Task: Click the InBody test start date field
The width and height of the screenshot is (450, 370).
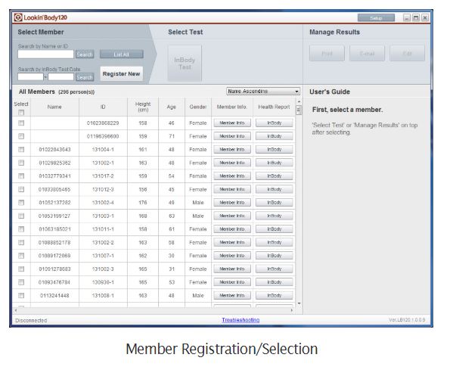Action: pos(30,77)
